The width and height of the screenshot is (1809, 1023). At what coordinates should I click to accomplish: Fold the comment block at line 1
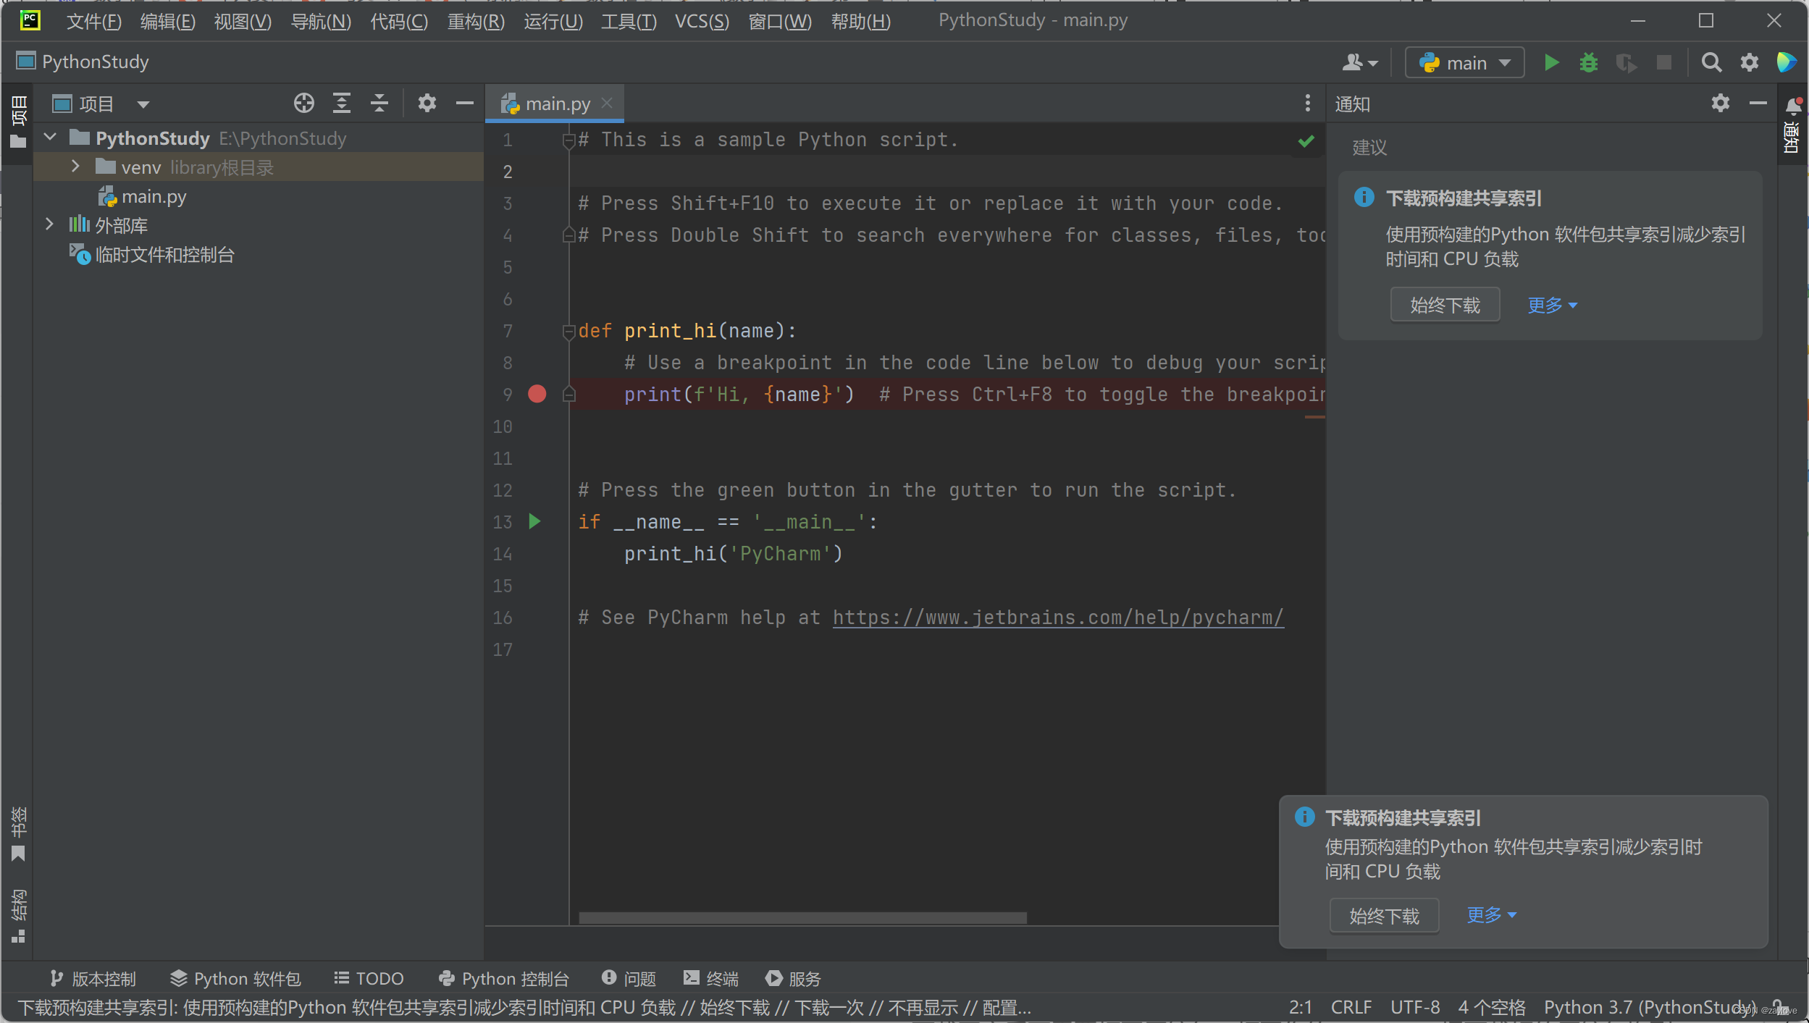pyautogui.click(x=568, y=140)
